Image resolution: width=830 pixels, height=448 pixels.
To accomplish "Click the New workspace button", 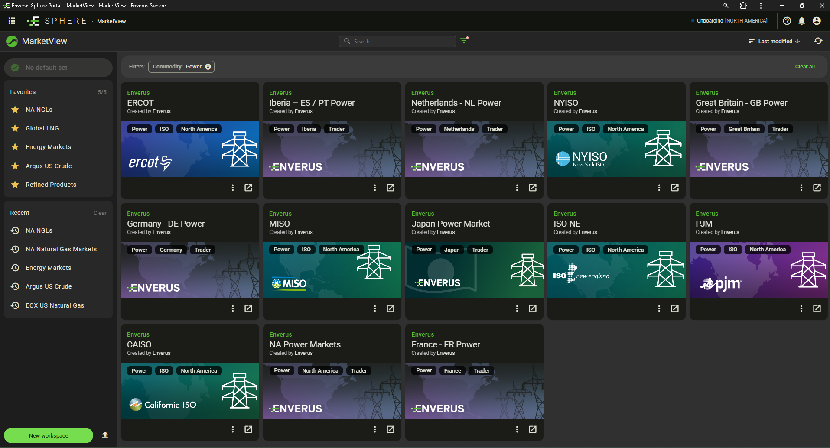I will pyautogui.click(x=49, y=435).
